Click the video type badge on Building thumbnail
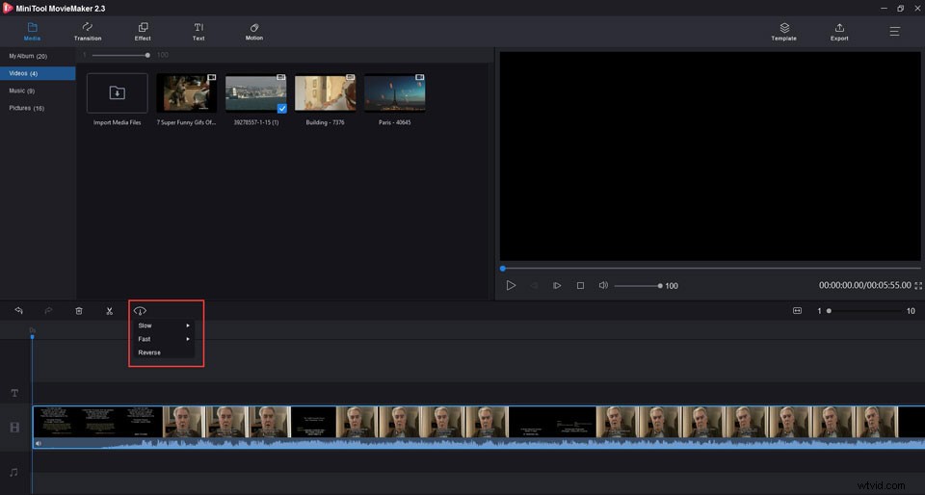Screen dimensions: 925x495 [x=351, y=77]
